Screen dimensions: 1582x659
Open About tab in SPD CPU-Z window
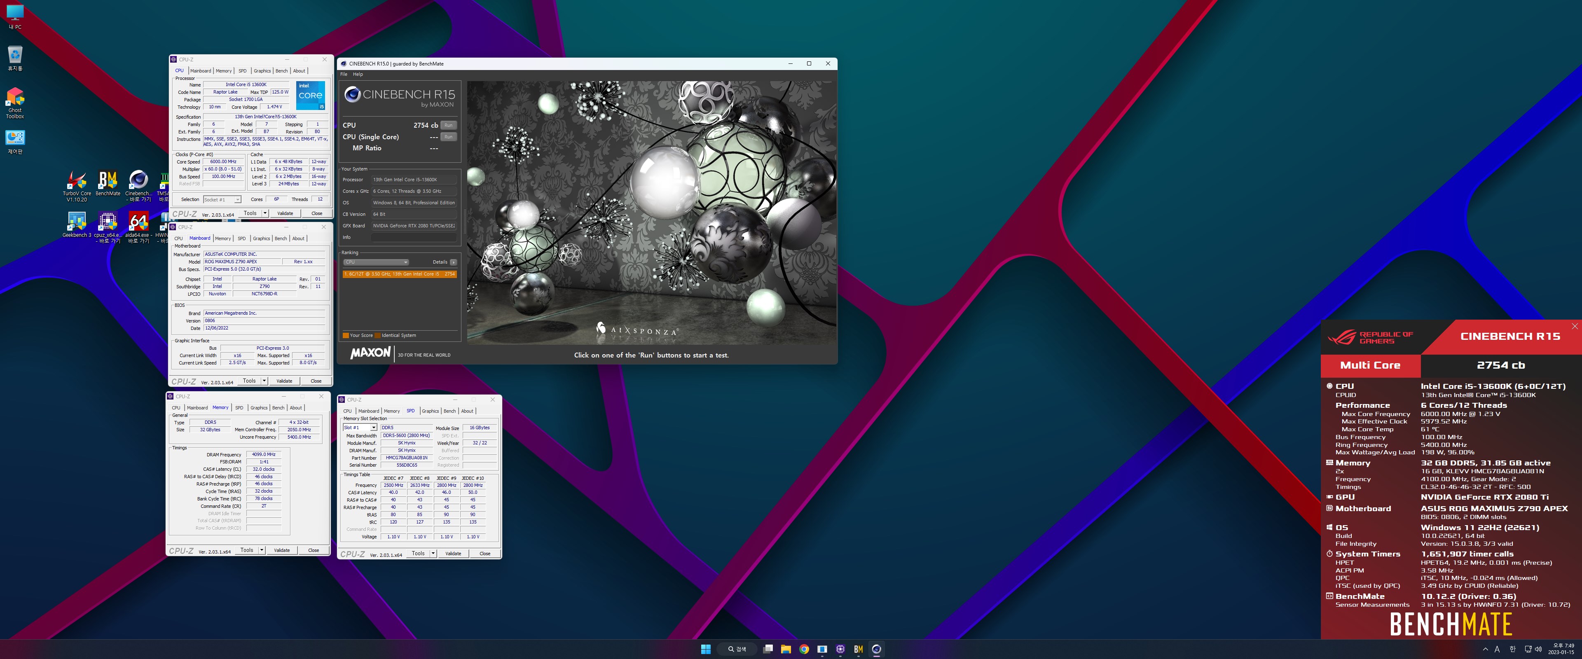[467, 411]
